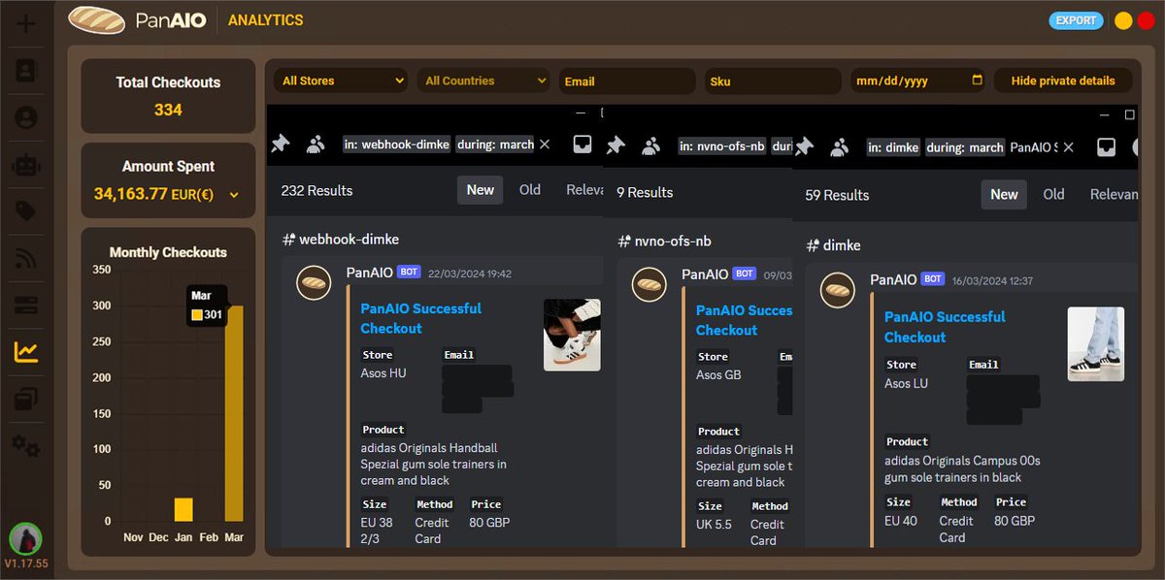
Task: Click the yellow circle window button
Action: (x=1123, y=20)
